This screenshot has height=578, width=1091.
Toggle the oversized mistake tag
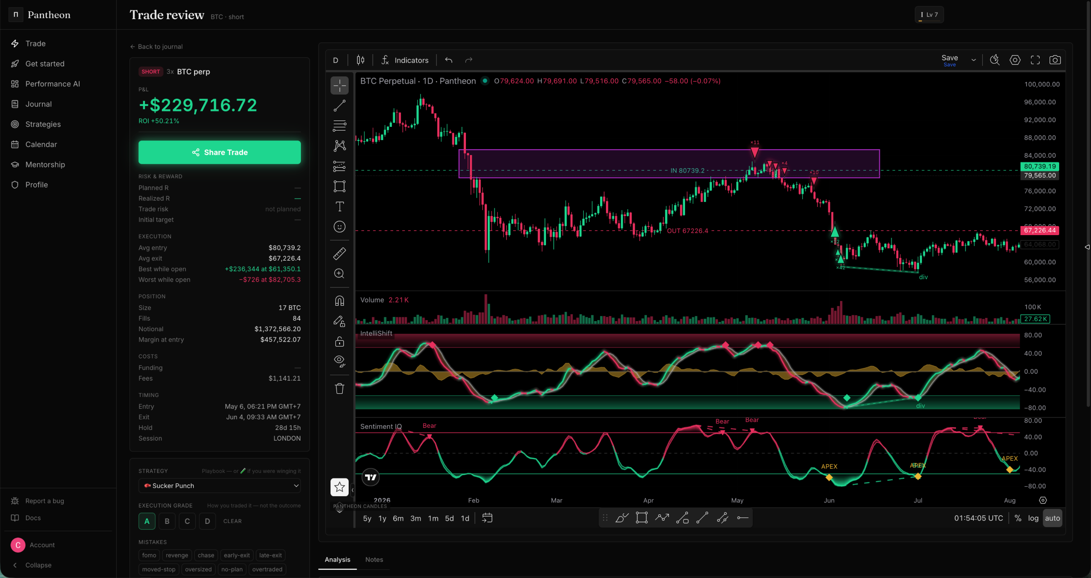198,569
